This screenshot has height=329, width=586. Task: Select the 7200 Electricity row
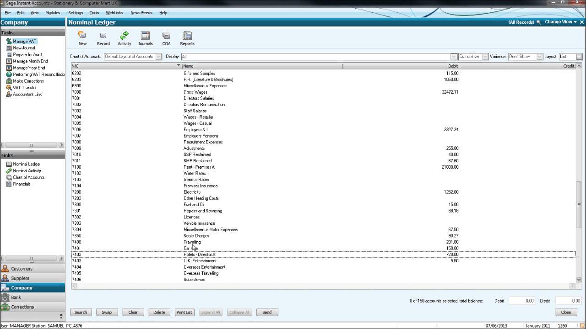tap(323, 192)
